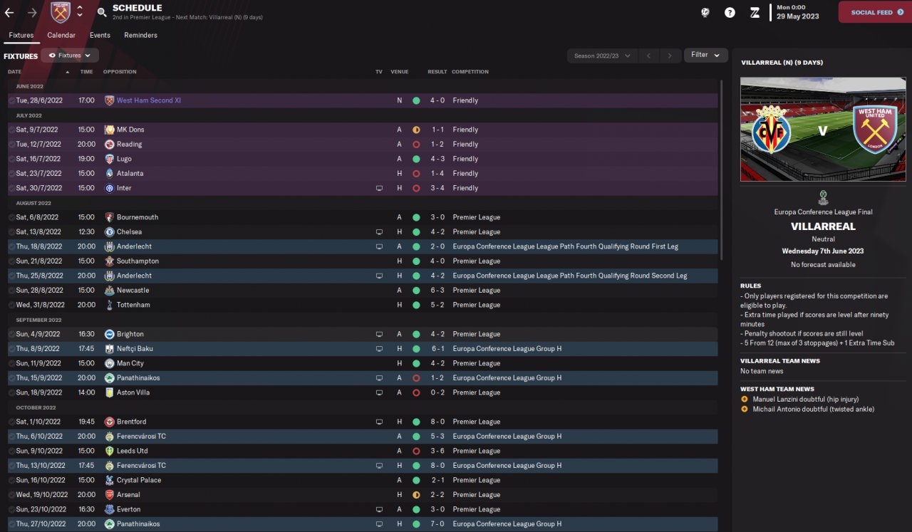Image resolution: width=912 pixels, height=532 pixels.
Task: Switch to the Calendar tab
Action: [x=61, y=35]
